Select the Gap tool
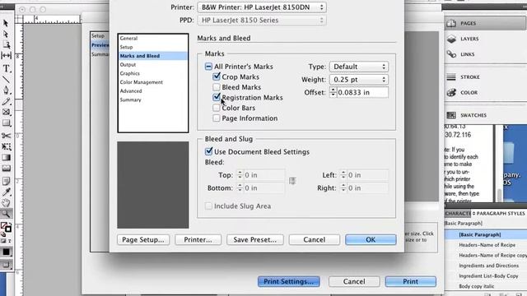527x296 pixels. (6, 55)
